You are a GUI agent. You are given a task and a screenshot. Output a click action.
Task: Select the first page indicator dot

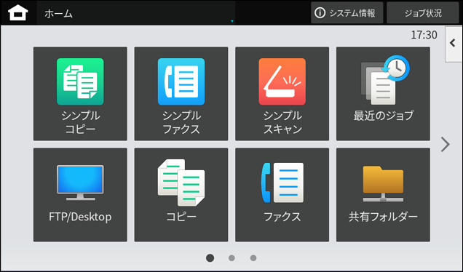click(210, 258)
